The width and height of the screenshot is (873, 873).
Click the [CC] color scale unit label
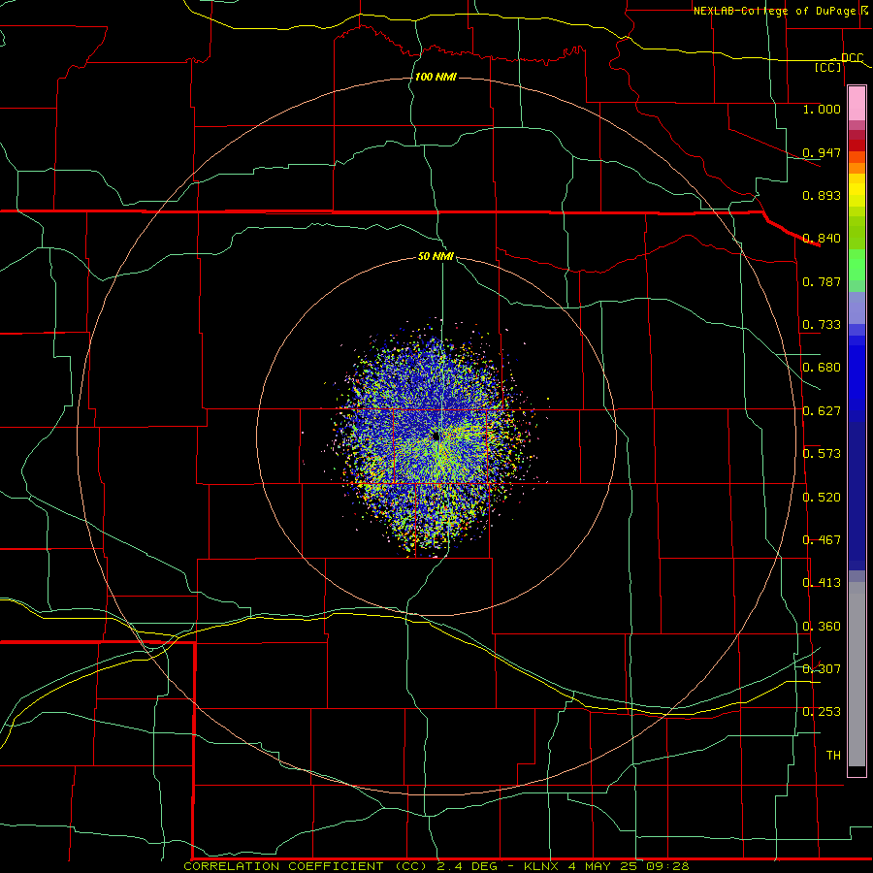[x=828, y=67]
